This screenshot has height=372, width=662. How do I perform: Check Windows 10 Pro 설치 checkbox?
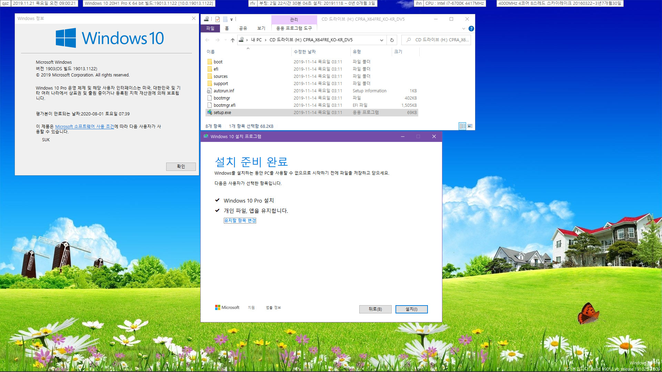click(217, 200)
